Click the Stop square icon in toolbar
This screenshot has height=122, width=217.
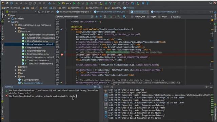[96, 3]
